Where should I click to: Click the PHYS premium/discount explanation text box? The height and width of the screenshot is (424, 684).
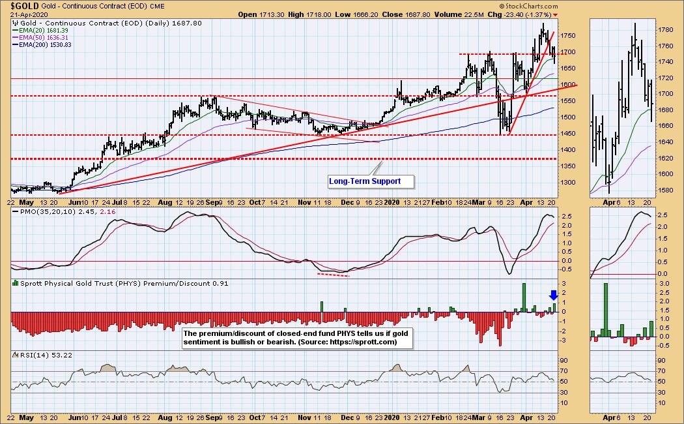pyautogui.click(x=297, y=337)
